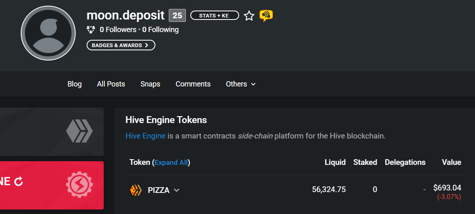This screenshot has width=475, height=214.
Task: Click the 0 Followers link
Action: [x=118, y=30]
